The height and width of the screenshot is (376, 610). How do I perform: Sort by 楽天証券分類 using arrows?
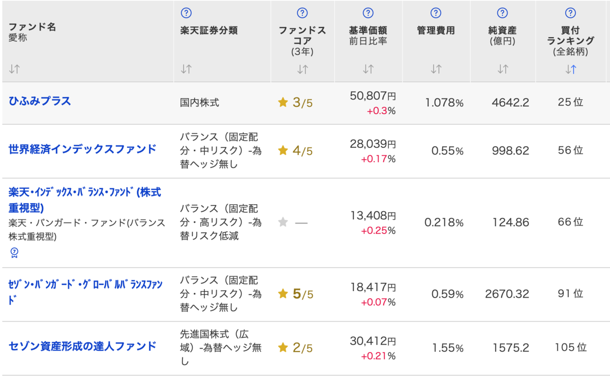[x=186, y=70]
